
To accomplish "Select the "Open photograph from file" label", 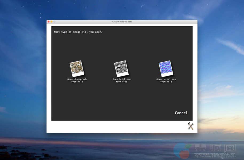I will [77, 81].
